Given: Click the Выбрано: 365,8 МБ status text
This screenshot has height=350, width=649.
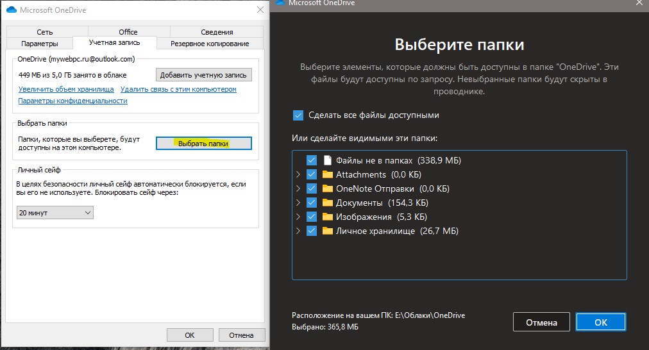Looking at the screenshot, I should (x=325, y=327).
